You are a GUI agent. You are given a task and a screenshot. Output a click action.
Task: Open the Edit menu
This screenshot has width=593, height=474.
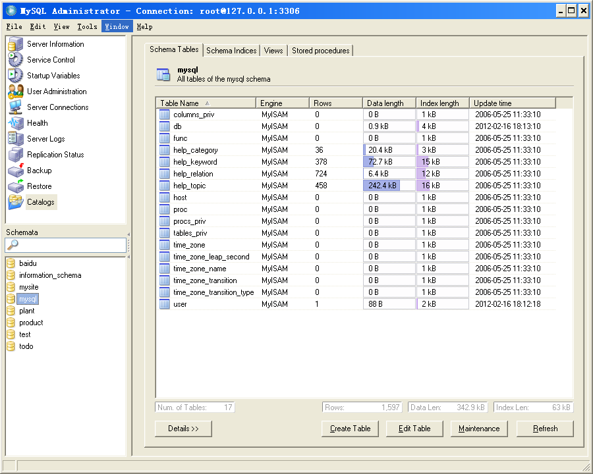pos(38,26)
